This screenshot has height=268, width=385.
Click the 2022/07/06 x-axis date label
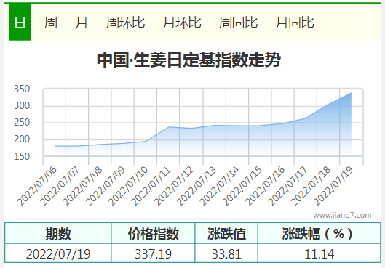point(37,186)
